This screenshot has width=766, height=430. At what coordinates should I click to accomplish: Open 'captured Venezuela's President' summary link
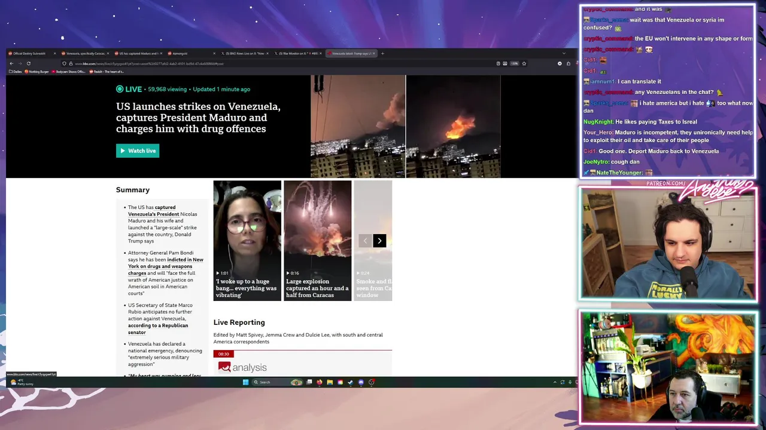click(x=153, y=211)
